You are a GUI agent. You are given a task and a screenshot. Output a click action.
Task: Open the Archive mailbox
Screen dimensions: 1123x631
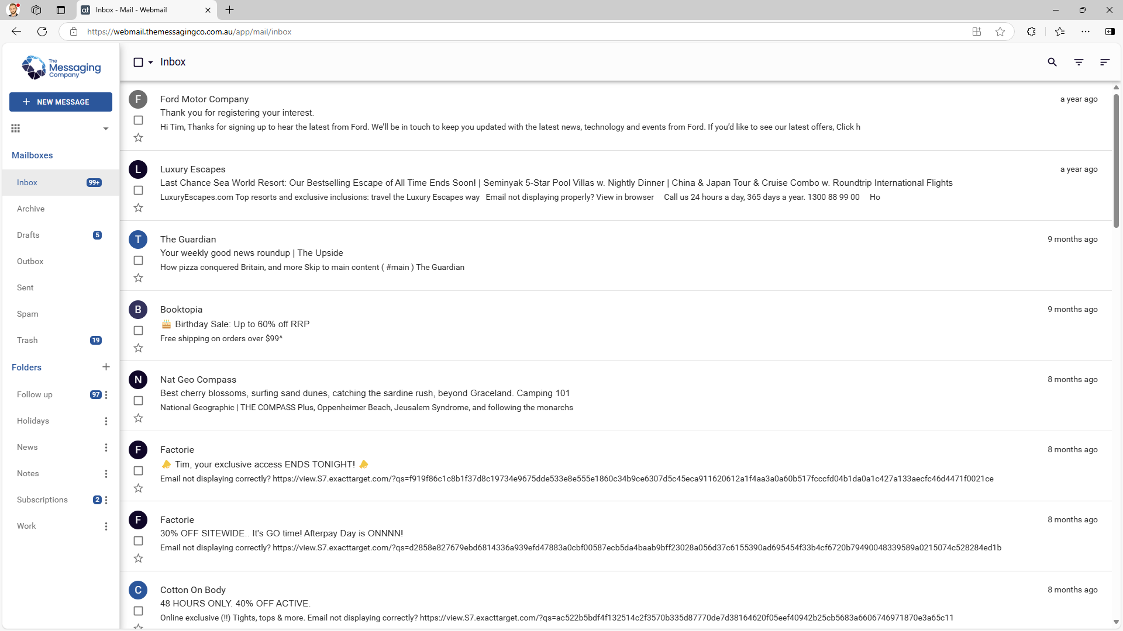coord(60,209)
